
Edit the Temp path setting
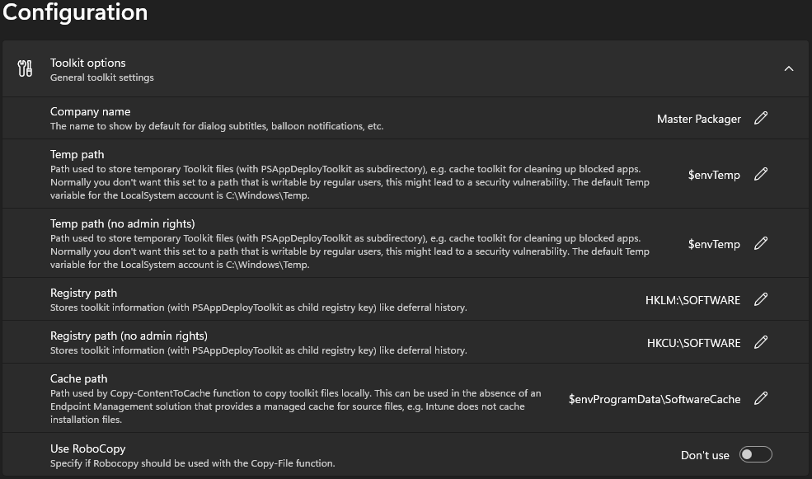click(x=760, y=174)
